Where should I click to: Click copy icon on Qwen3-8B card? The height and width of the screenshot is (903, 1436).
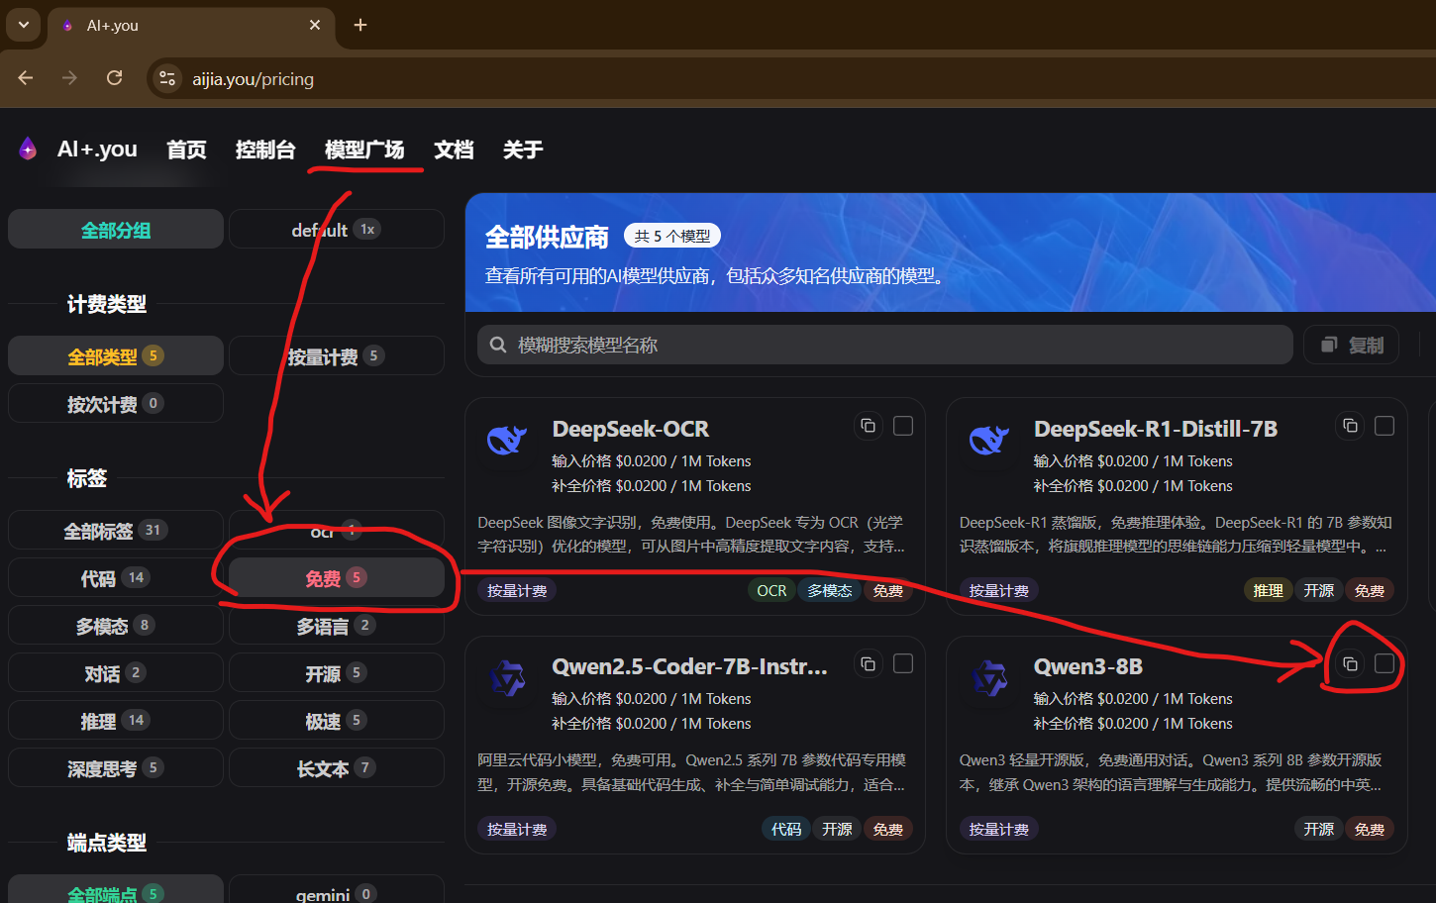tap(1350, 663)
